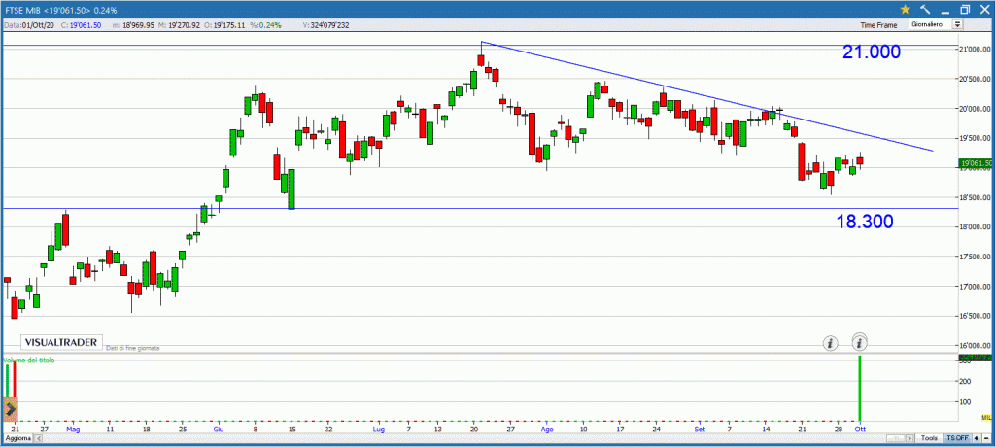The image size is (995, 447).
Task: Click the Giu month marker on time axis
Action: (x=219, y=430)
